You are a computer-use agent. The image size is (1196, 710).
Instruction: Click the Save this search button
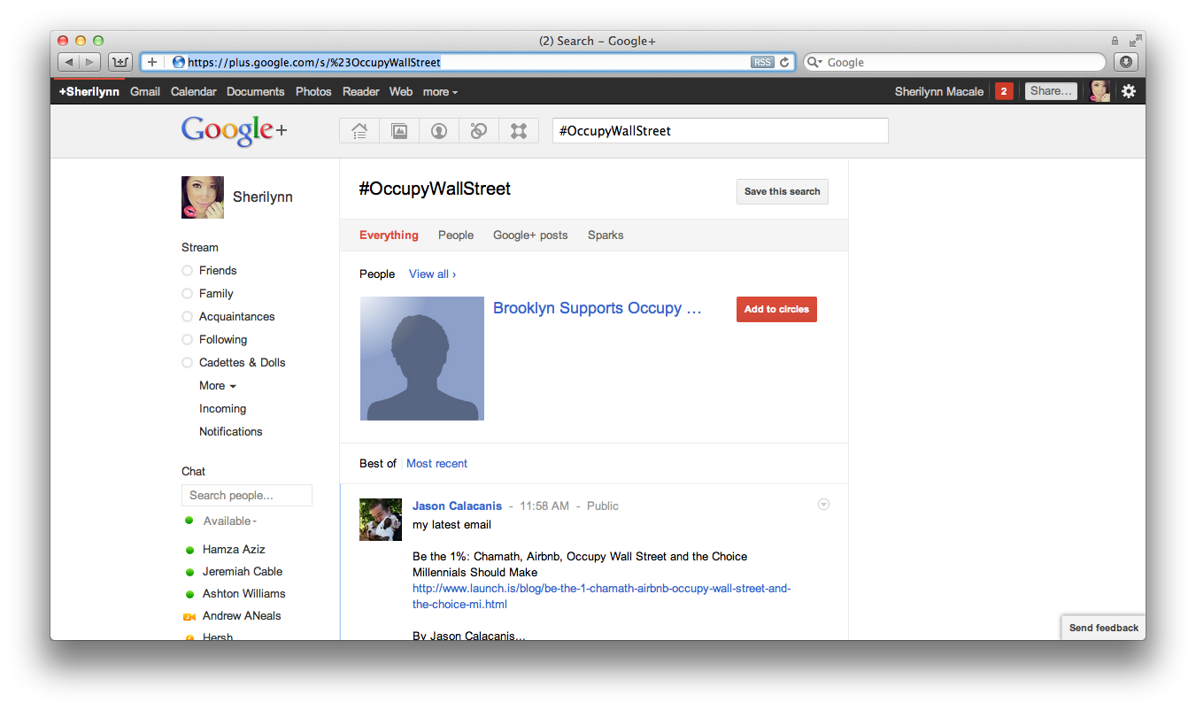point(783,191)
